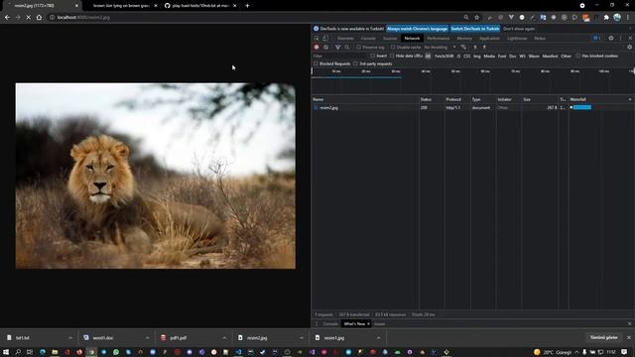
Task: Switch to Console tab in DevTools
Action: 368,38
